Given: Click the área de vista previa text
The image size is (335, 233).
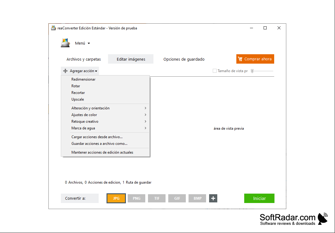Looking at the screenshot, I should 228,128.
